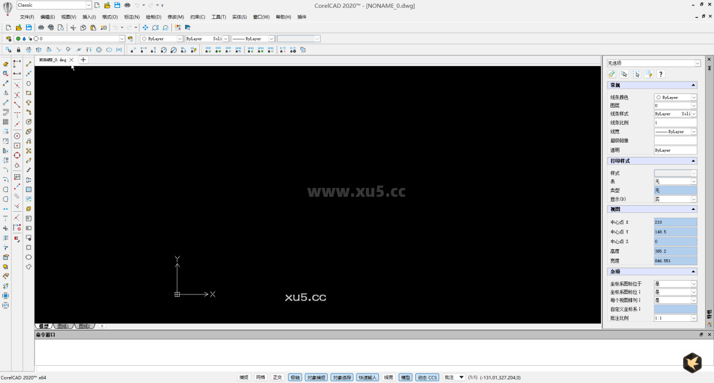Click the 中心点 X value field showing 210
The height and width of the screenshot is (383, 714).
coord(675,222)
